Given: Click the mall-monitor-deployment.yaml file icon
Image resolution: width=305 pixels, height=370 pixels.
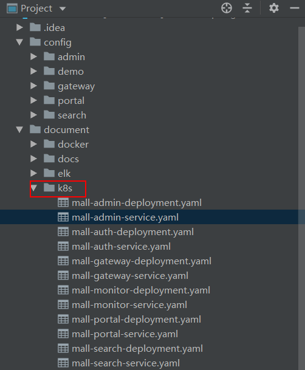Looking at the screenshot, I should [63, 290].
